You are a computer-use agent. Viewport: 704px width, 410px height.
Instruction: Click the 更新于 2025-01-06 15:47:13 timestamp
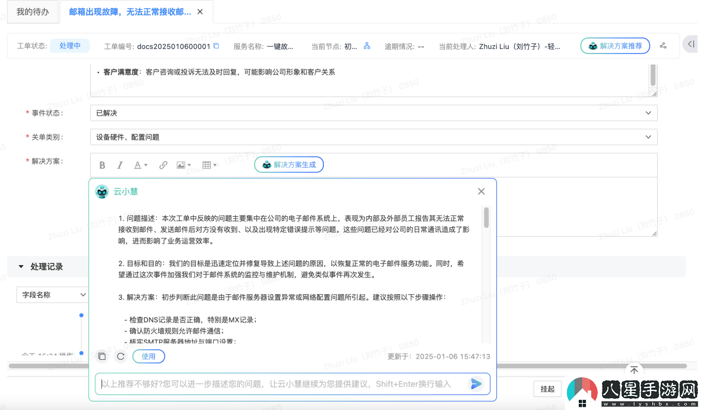(x=439, y=357)
